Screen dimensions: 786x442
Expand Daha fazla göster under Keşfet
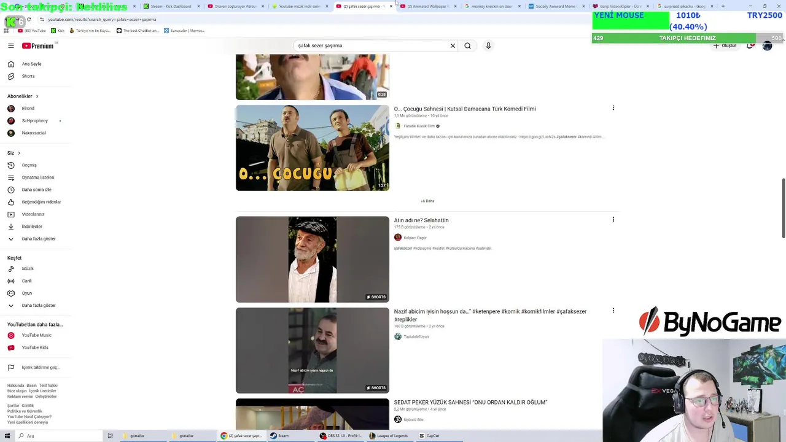click(x=38, y=306)
